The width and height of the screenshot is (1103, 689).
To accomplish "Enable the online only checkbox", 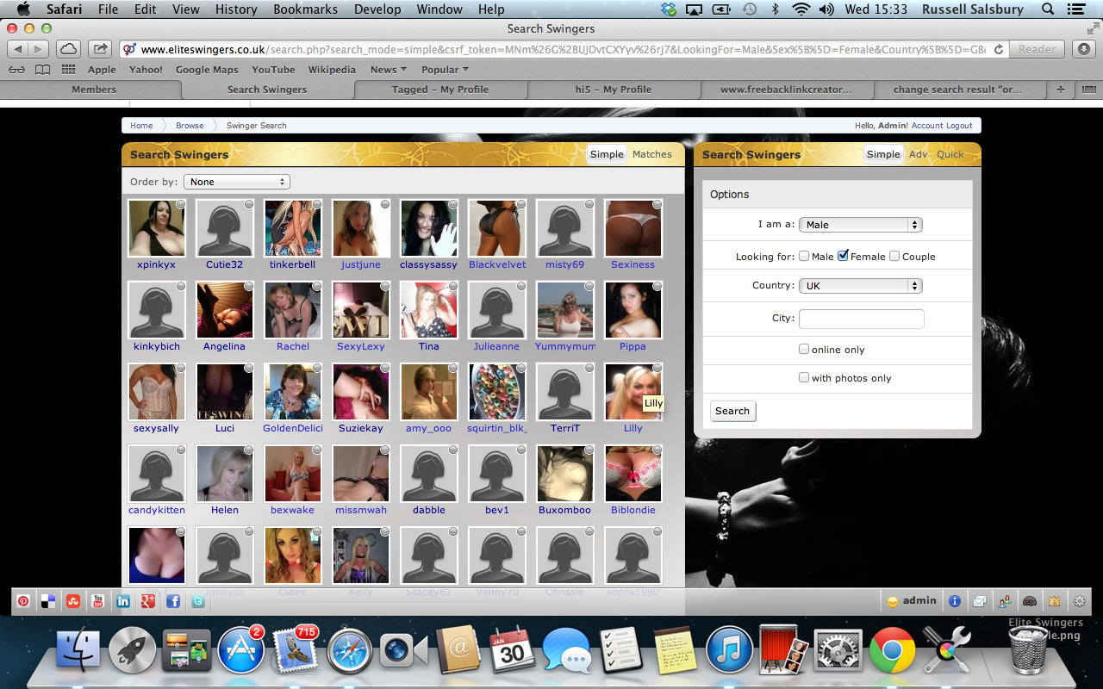I will [804, 349].
